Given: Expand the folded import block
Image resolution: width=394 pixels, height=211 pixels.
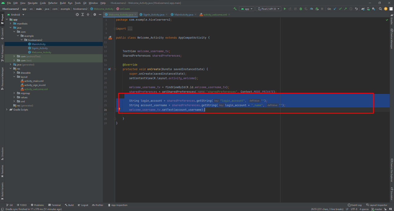Looking at the screenshot, I should click(x=115, y=29).
